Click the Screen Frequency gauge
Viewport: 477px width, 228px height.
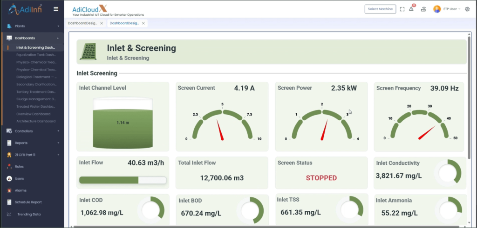click(x=421, y=123)
